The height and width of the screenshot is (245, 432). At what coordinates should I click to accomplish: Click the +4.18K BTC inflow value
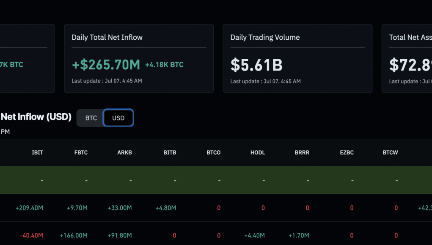(164, 65)
